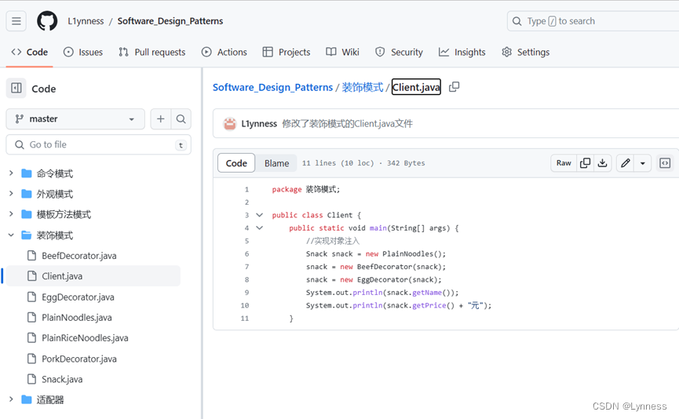This screenshot has width=679, height=419.
Task: Focus the Go to file input
Action: [x=99, y=144]
